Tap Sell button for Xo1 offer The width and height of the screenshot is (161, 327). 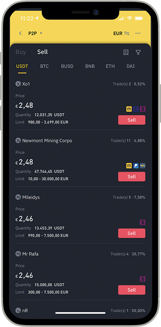[x=132, y=120]
